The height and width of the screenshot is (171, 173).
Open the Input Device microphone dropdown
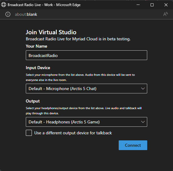[86, 89]
